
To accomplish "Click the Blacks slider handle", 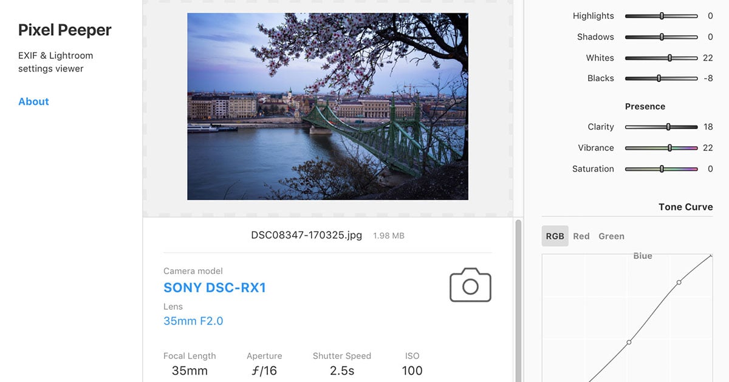I will point(659,78).
